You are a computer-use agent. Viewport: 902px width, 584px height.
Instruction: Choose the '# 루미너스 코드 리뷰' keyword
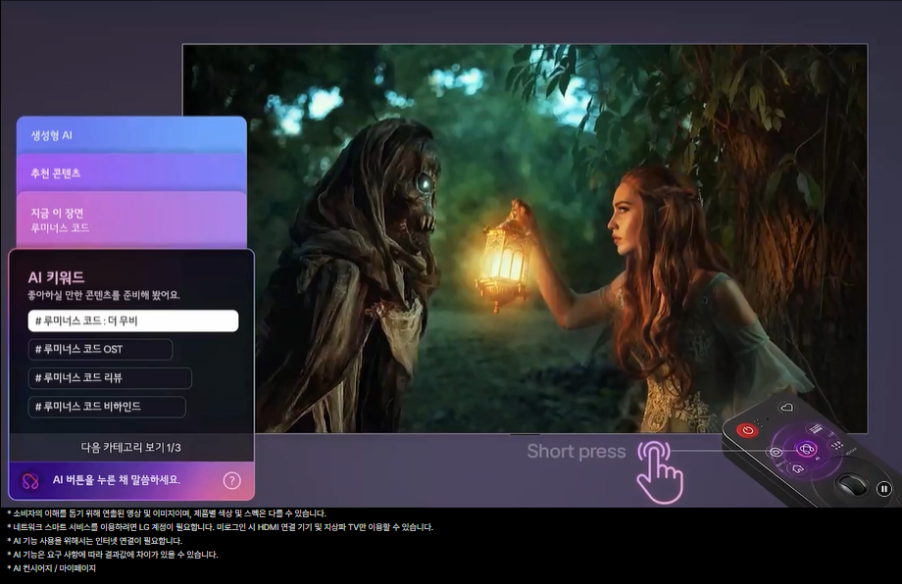pos(110,378)
